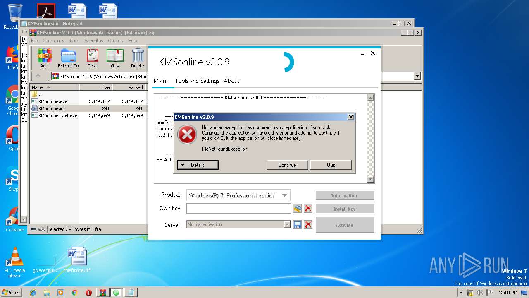The image size is (529, 298).
Task: Open Internet Explorer from the taskbar
Action: (33, 293)
